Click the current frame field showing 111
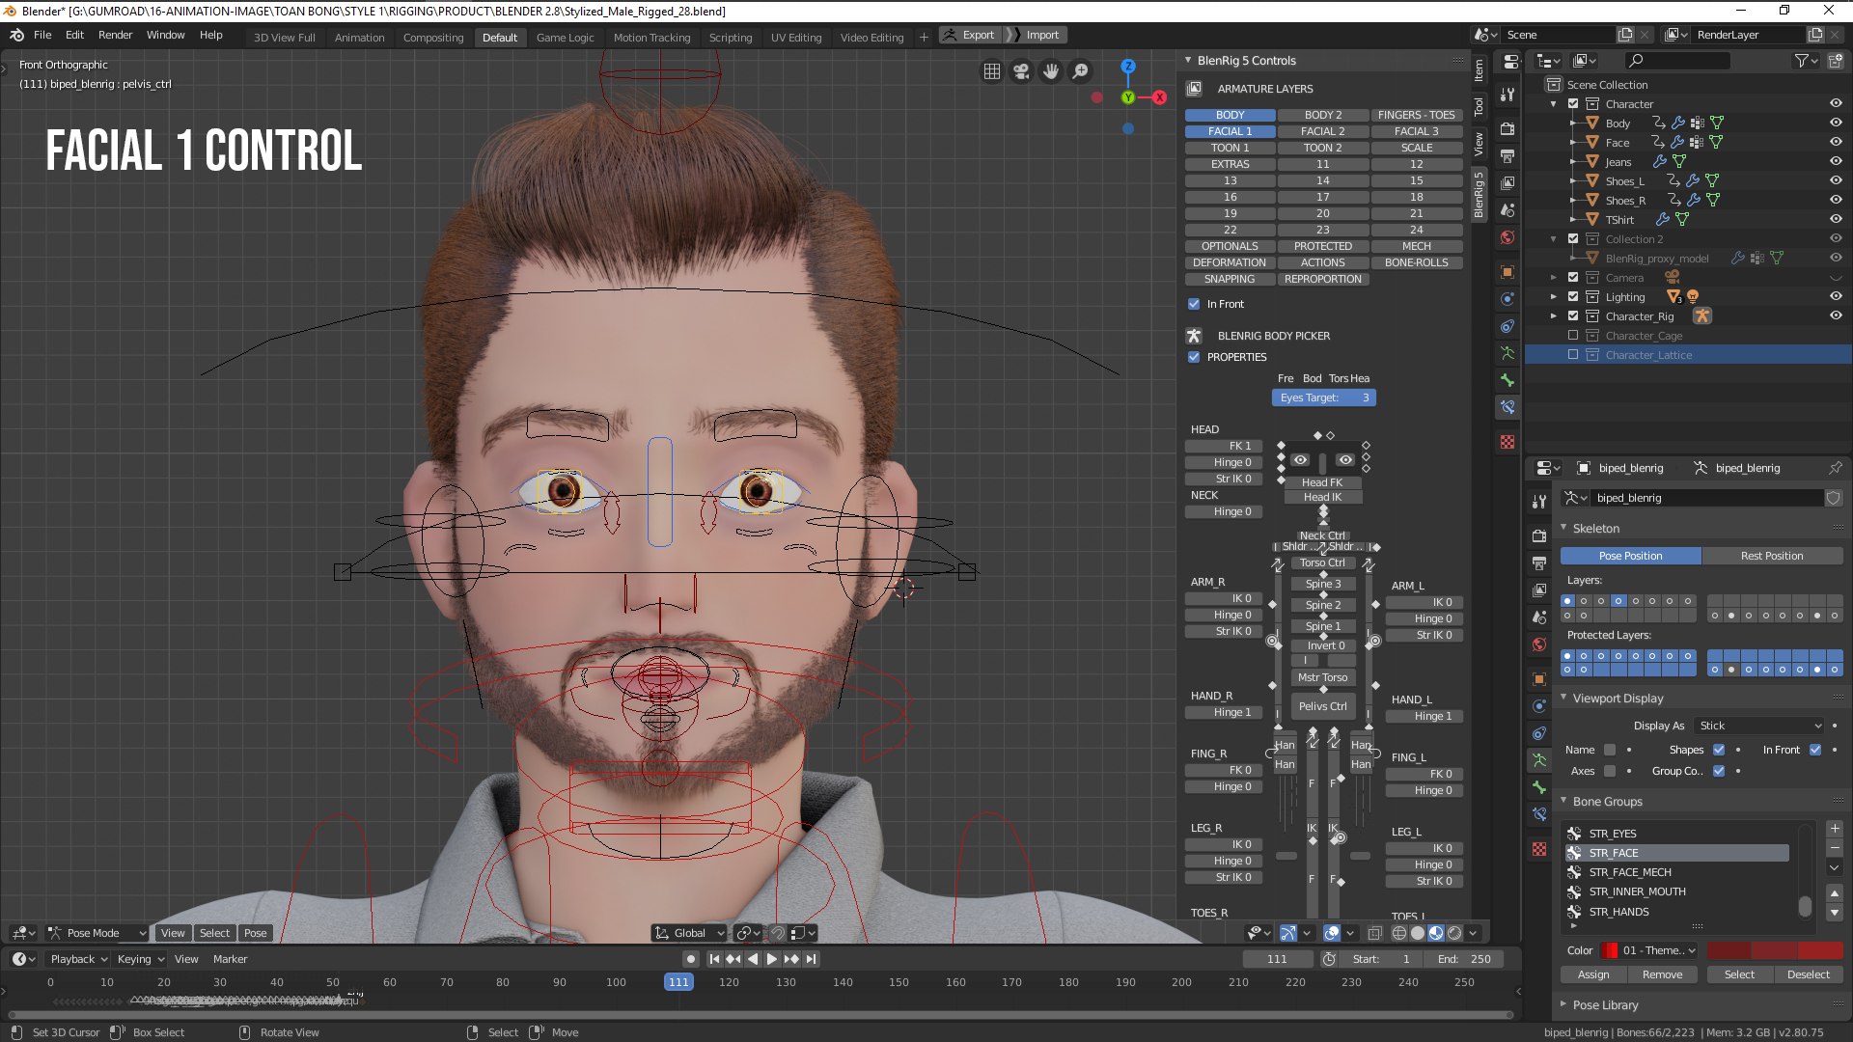1853x1042 pixels. point(1277,959)
